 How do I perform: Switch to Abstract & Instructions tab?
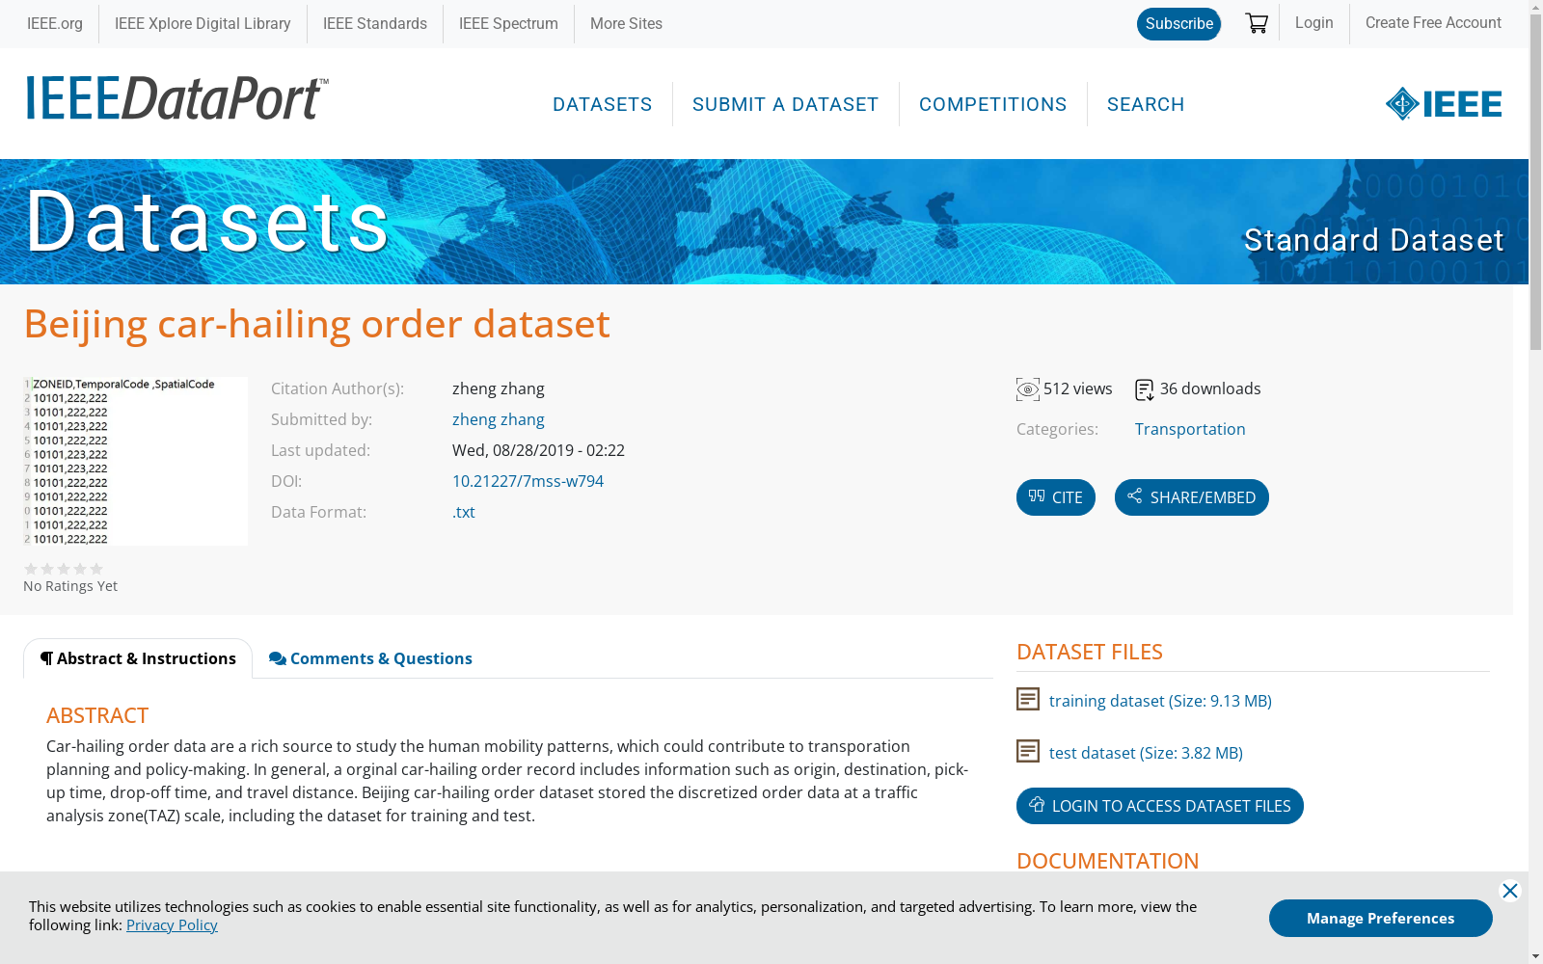click(x=138, y=658)
